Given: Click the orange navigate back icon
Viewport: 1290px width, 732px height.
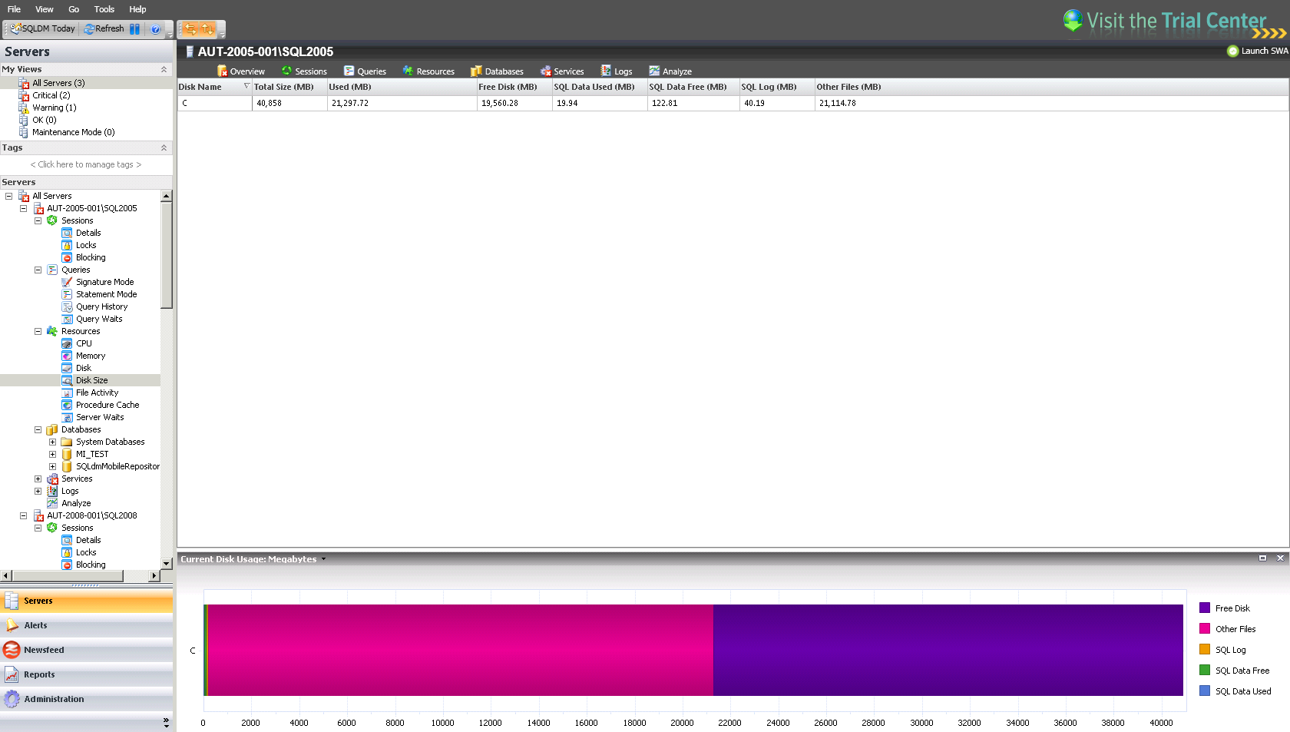Looking at the screenshot, I should pyautogui.click(x=190, y=28).
